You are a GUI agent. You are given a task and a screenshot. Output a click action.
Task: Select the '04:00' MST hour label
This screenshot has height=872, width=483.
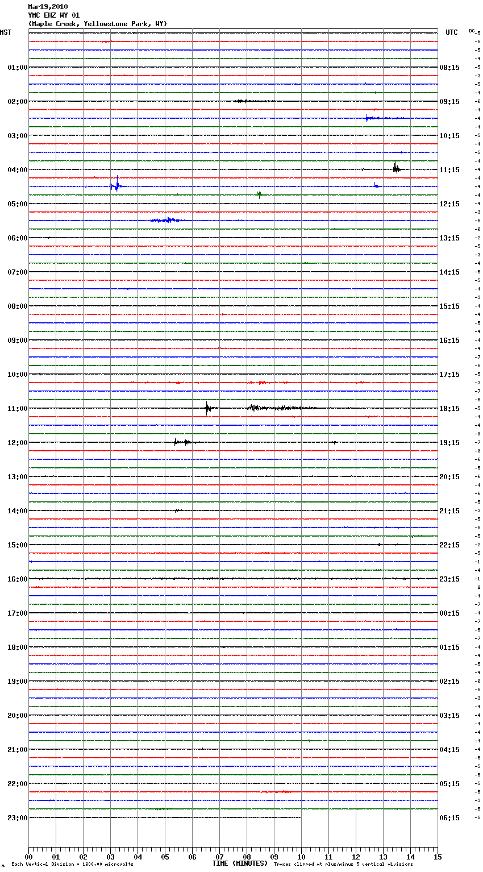point(18,170)
